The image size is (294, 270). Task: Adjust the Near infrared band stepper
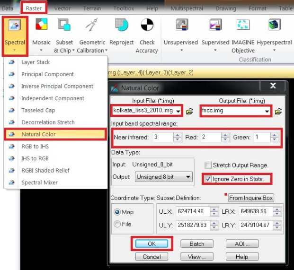coord(178,137)
